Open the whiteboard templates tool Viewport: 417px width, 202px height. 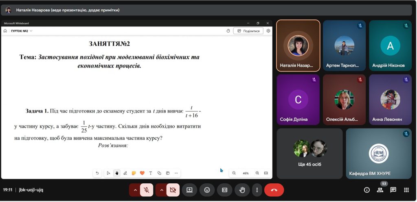click(167, 173)
